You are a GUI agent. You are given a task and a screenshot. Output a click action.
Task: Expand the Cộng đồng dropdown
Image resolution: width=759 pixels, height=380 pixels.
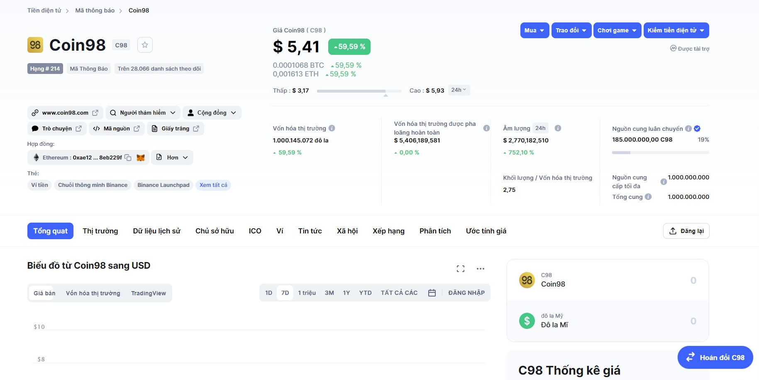click(212, 113)
